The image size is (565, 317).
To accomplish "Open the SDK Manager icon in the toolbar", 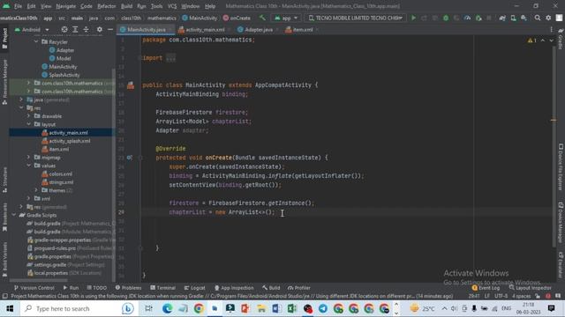I will [x=524, y=18].
